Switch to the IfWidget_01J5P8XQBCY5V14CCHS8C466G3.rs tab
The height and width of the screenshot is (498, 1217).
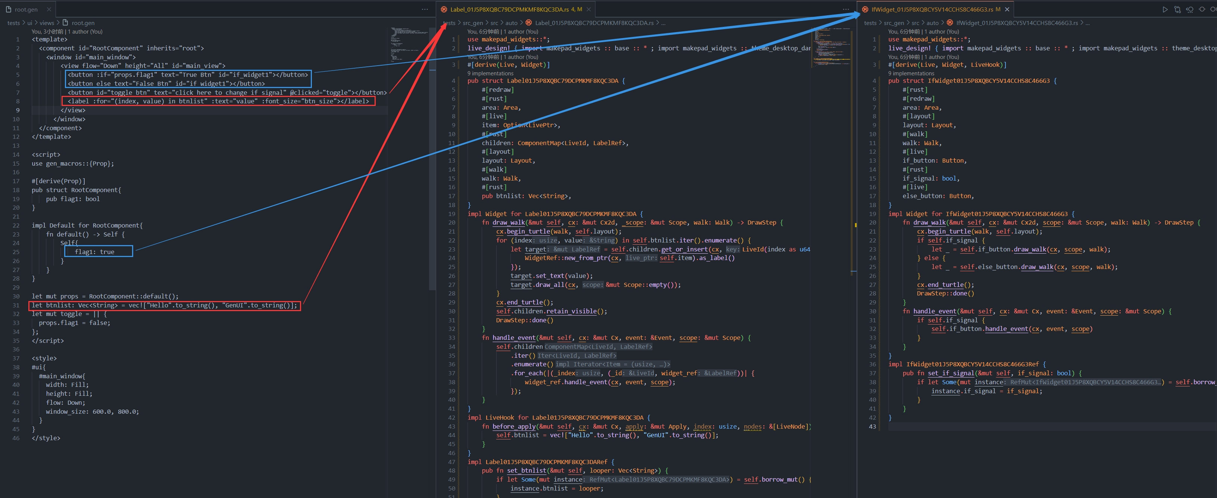936,9
